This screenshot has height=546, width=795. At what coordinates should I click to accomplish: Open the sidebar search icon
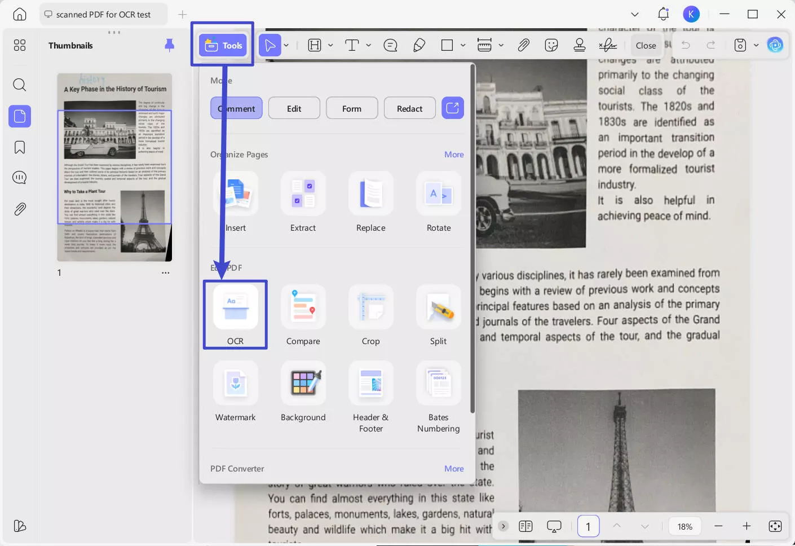tap(20, 85)
